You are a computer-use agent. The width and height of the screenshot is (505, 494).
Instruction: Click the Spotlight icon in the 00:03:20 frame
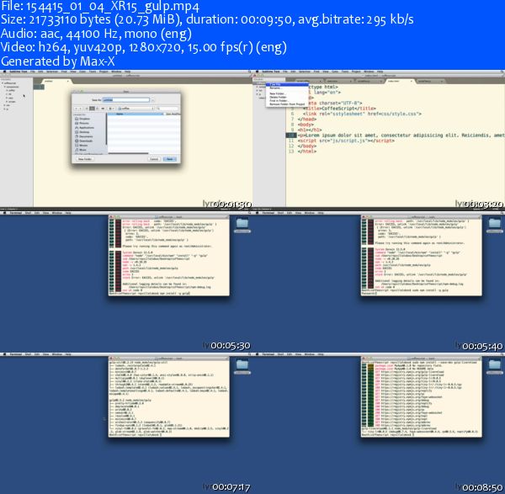(502, 72)
